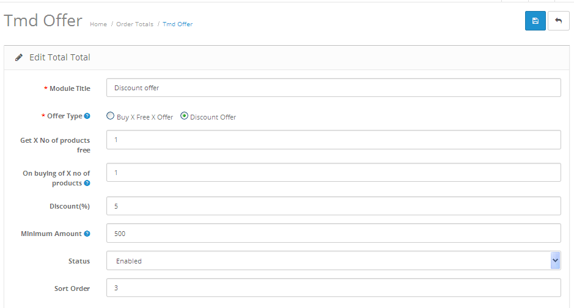This screenshot has height=308, width=574.
Task: Click Tmd Offer breadcrumb link
Action: tap(177, 24)
